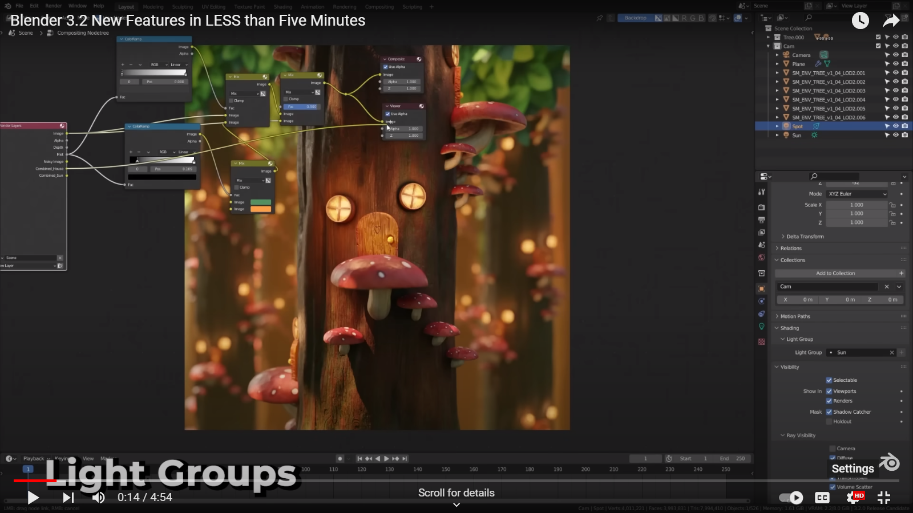This screenshot has height=513, width=913.
Task: Open the Render menu
Action: coord(54,6)
